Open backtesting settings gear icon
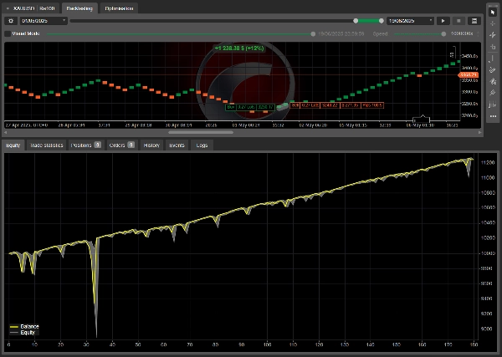Image resolution: width=502 pixels, height=357 pixels. point(10,20)
